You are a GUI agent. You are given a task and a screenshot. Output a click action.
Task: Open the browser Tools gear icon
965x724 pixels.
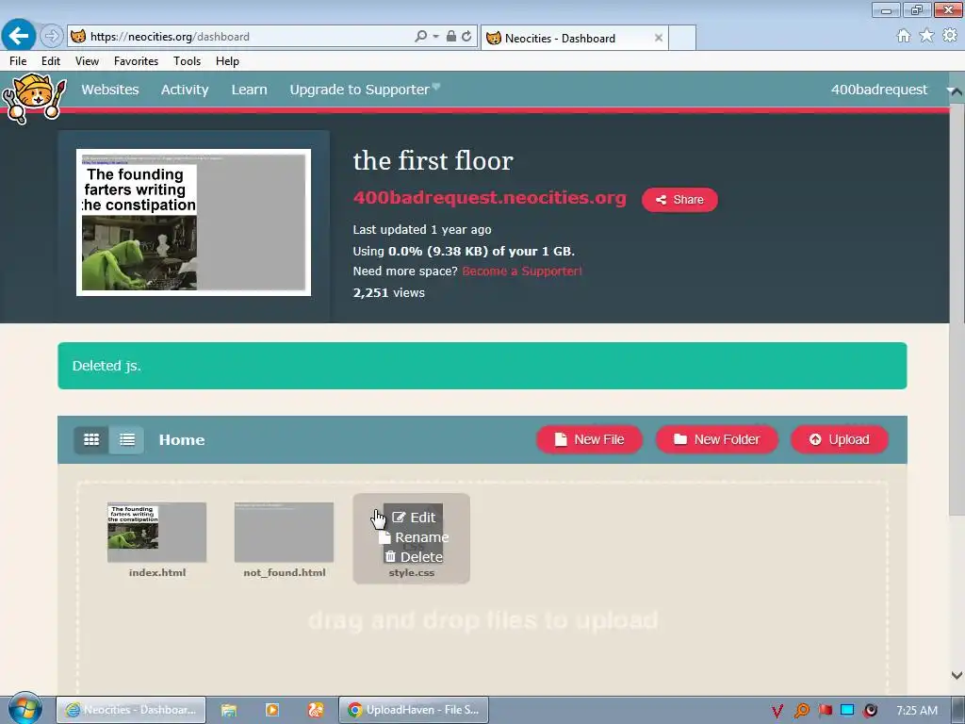pyautogui.click(x=950, y=36)
